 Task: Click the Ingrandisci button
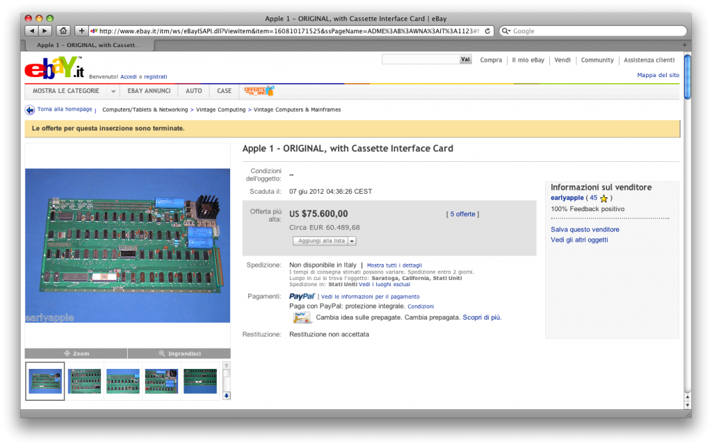[179, 354]
